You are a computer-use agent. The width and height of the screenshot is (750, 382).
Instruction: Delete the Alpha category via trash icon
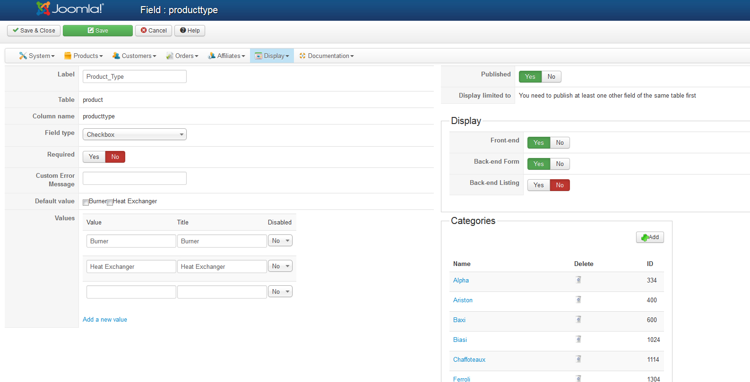pos(578,280)
